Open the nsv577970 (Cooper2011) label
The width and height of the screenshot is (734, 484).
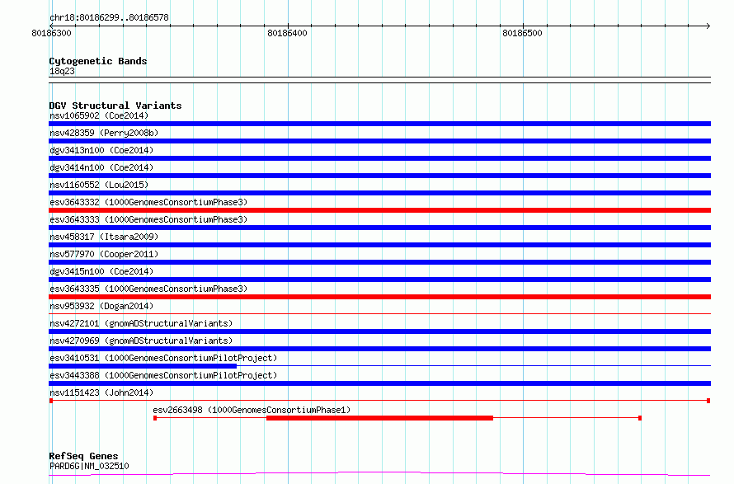point(104,254)
